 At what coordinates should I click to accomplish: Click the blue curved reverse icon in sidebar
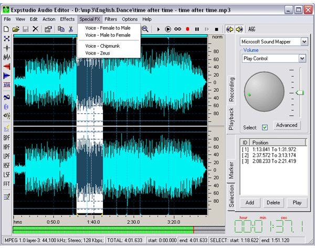(7, 98)
